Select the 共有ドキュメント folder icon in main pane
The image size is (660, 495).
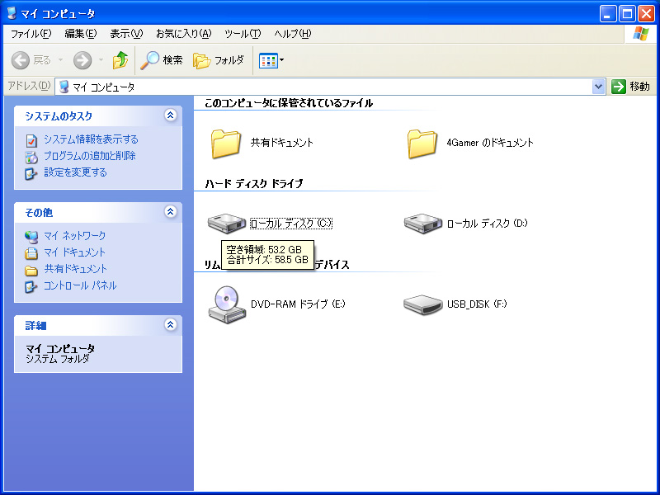tap(226, 144)
